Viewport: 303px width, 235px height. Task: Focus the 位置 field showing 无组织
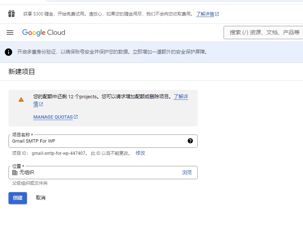point(103,173)
